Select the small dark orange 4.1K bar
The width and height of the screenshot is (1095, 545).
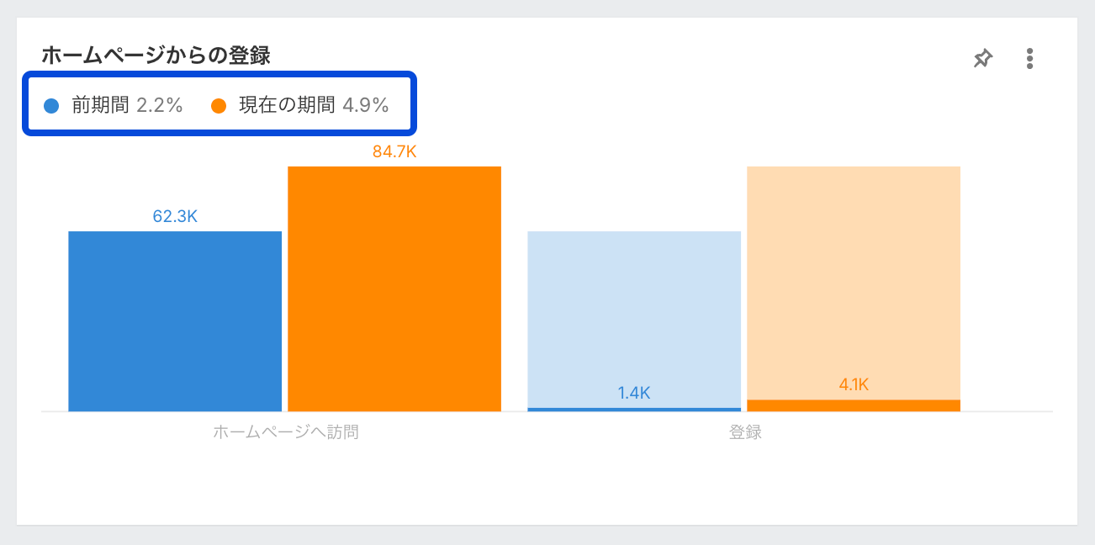coord(854,405)
